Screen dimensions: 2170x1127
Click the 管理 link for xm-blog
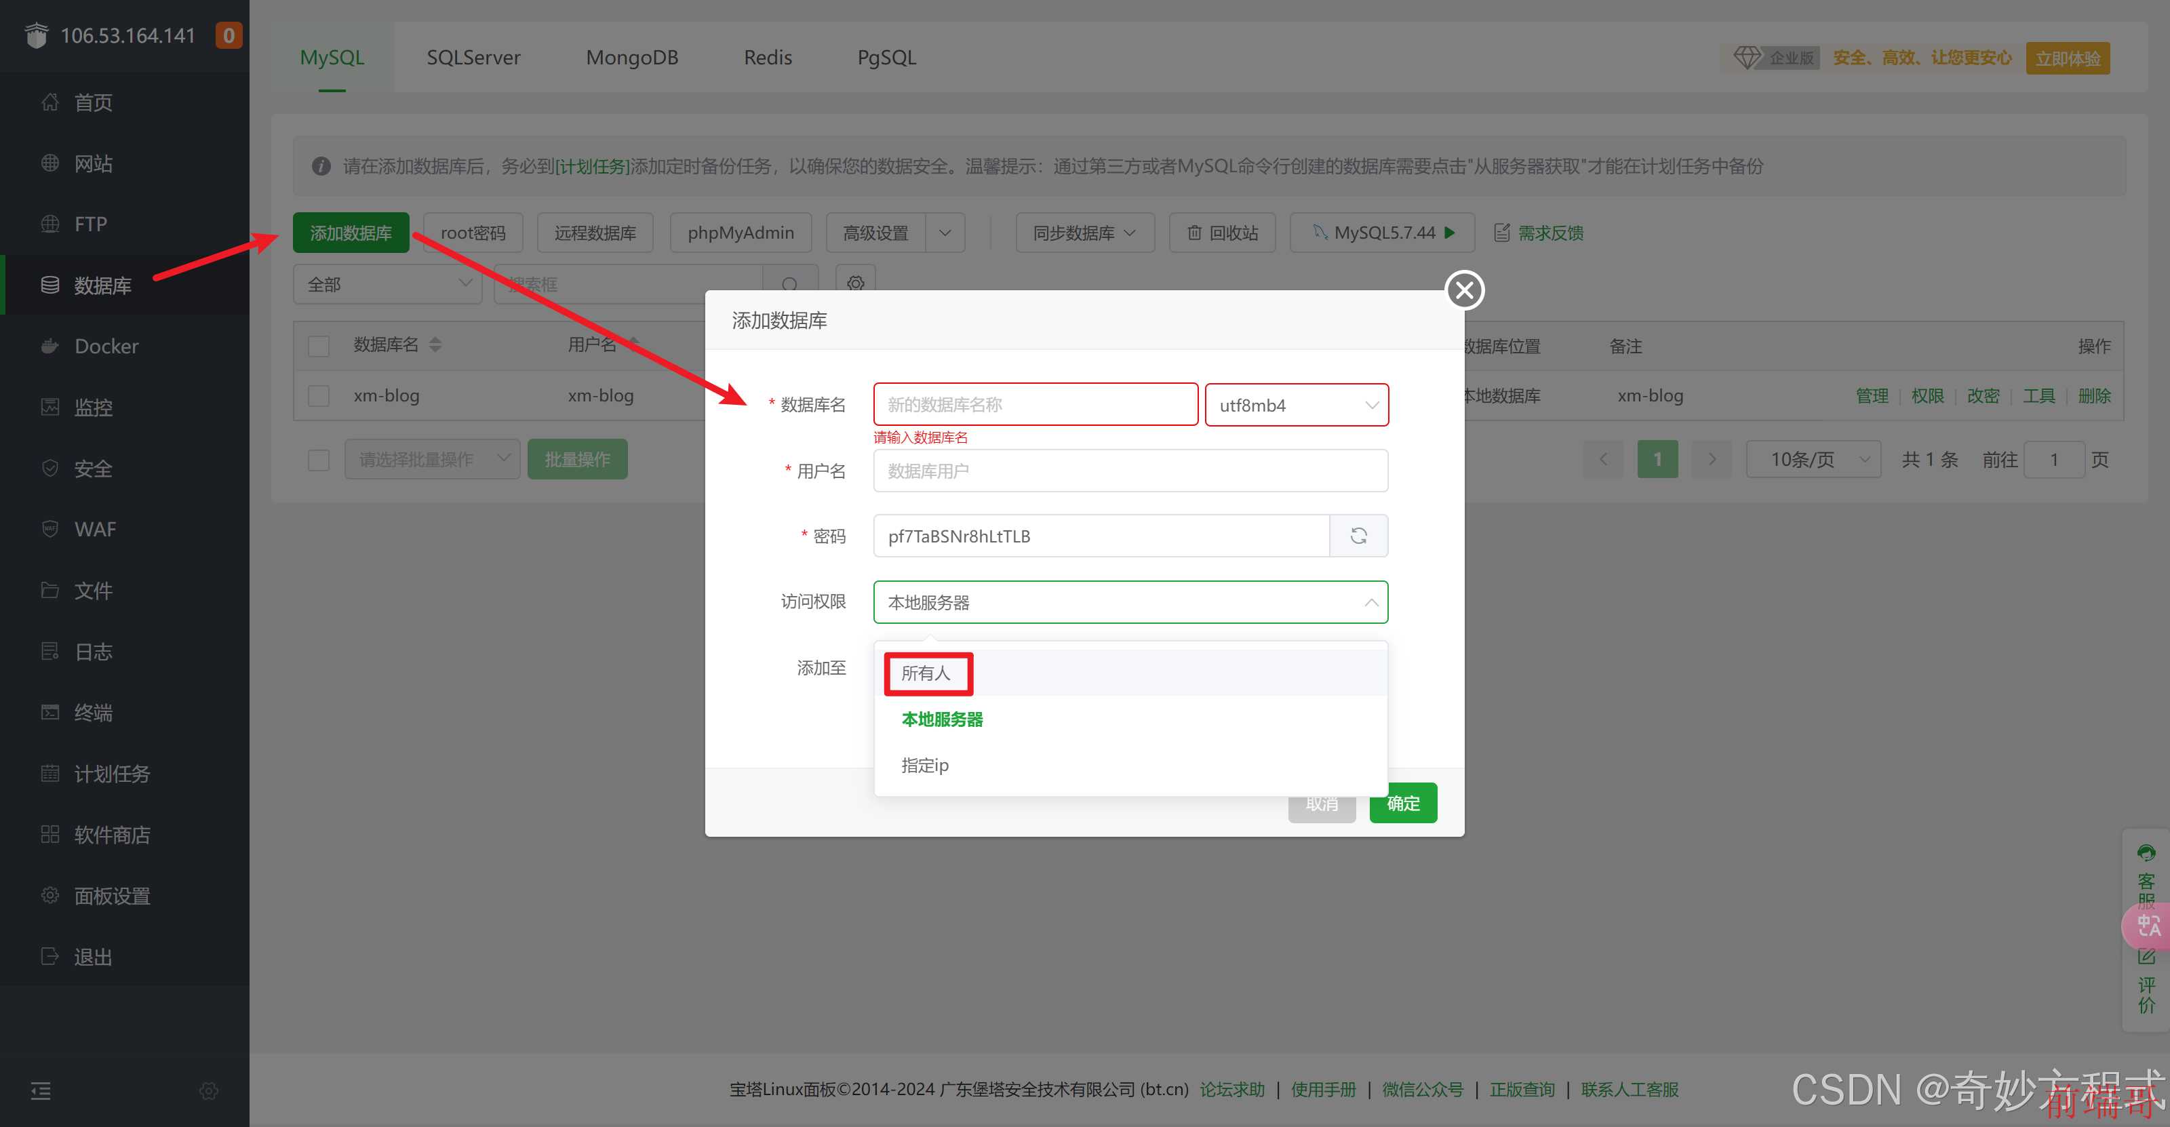point(1872,396)
